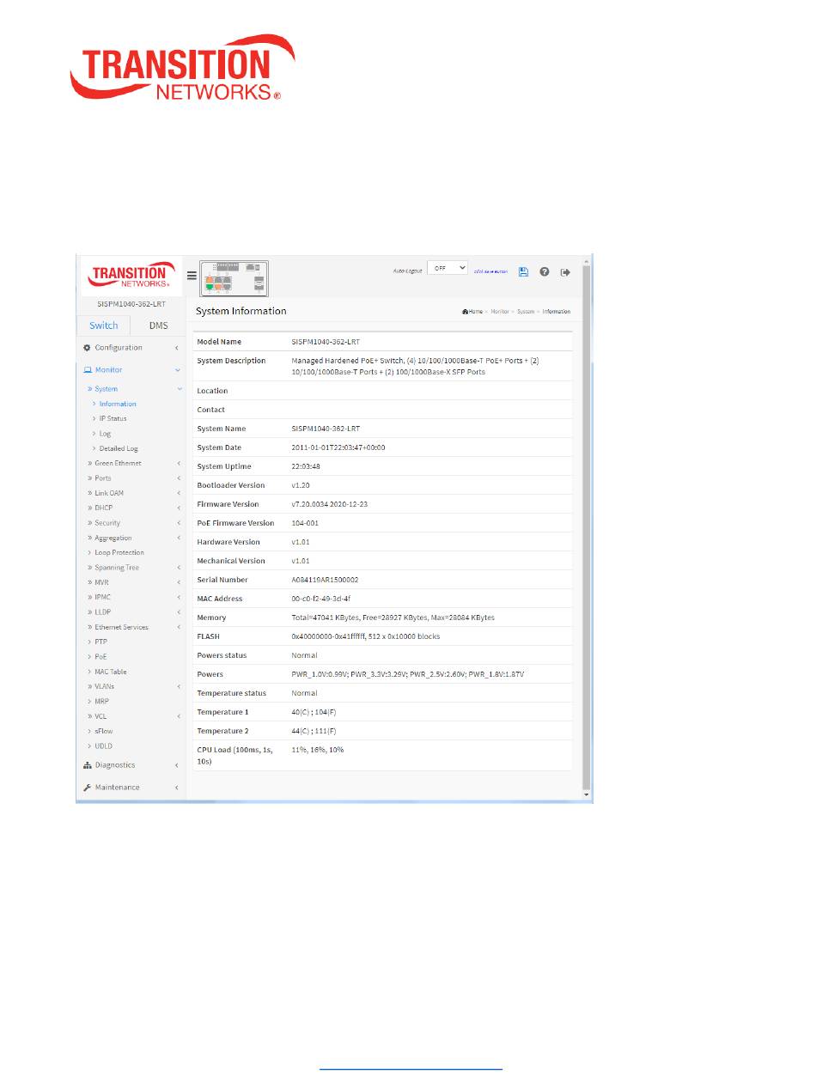The height and width of the screenshot is (1077, 816).
Task: Expand the Security submenu chevron
Action: 178,523
